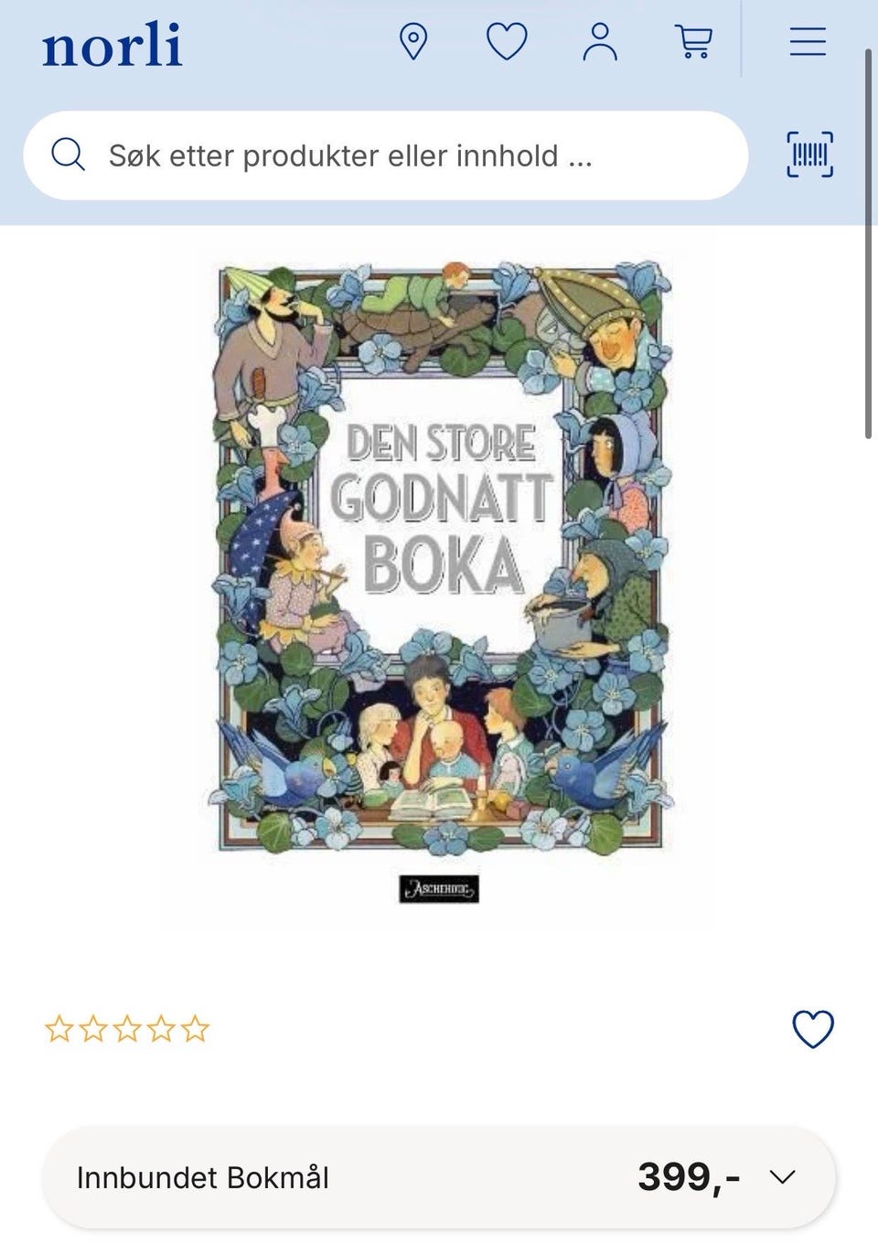Open the user account icon
Screen dimensions: 878x1244
[600, 42]
